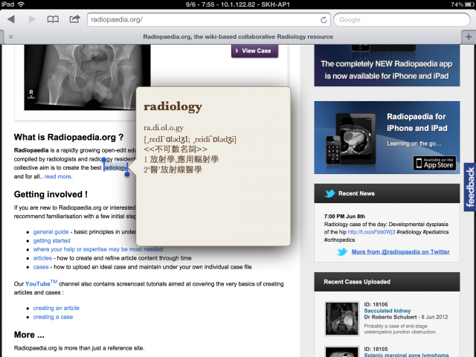Tap the App Store badge

pos(434,164)
